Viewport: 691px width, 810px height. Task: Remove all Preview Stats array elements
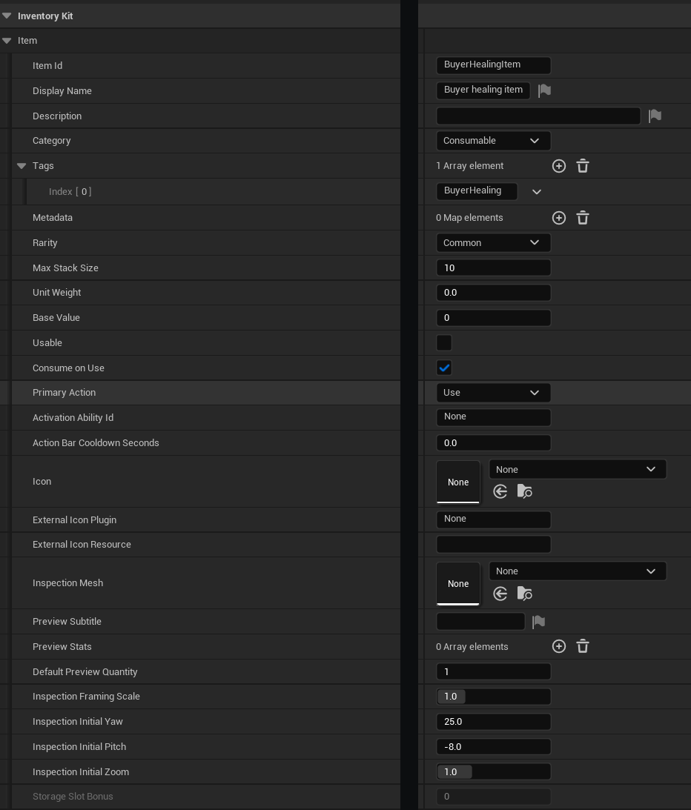tap(583, 647)
